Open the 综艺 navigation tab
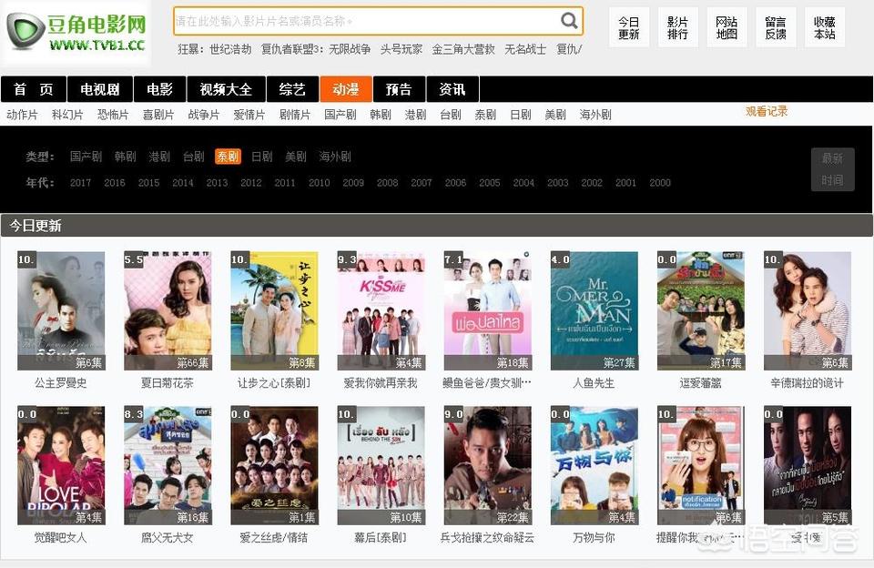Image resolution: width=874 pixels, height=568 pixels. [292, 89]
